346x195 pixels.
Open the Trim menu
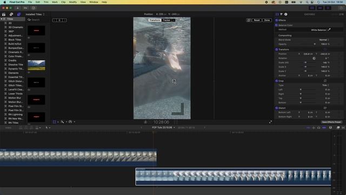pos(46,2)
